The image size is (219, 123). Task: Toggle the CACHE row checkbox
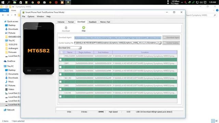click(x=60, y=93)
